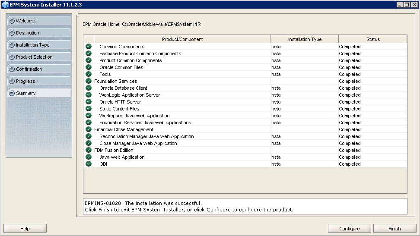420x236 pixels.
Task: Click green check icon next to ODI
Action: point(89,164)
